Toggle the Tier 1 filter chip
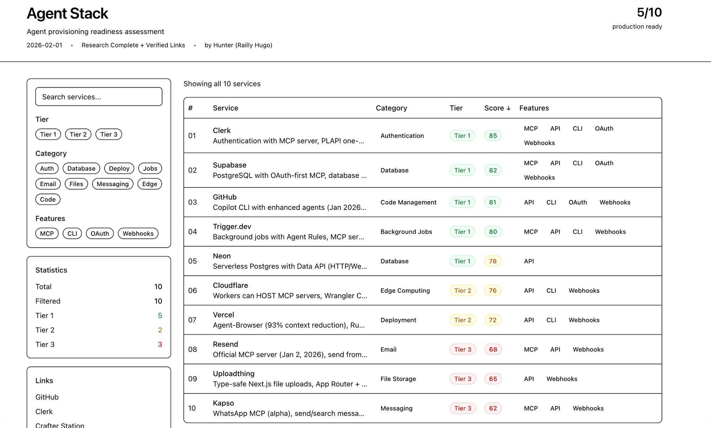Screen dimensions: 711x428 [x=48, y=134]
